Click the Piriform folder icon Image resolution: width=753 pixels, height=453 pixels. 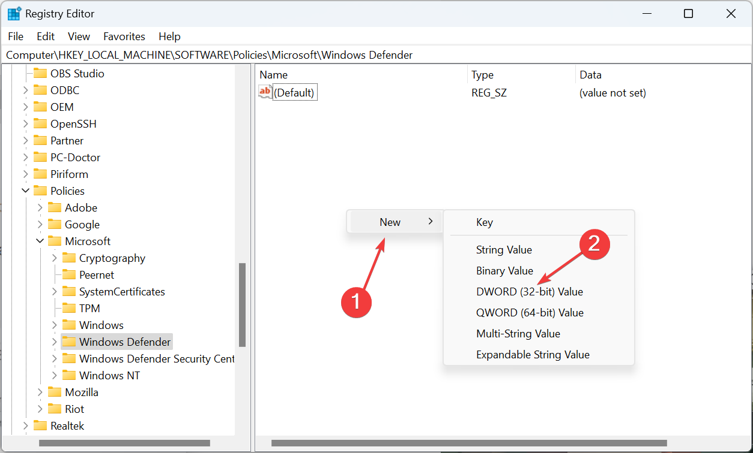[40, 174]
